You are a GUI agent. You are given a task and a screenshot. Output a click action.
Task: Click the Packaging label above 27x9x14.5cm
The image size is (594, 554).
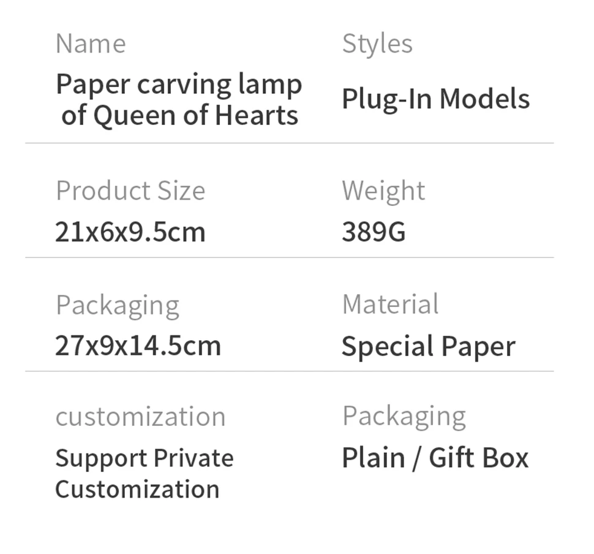tap(118, 305)
